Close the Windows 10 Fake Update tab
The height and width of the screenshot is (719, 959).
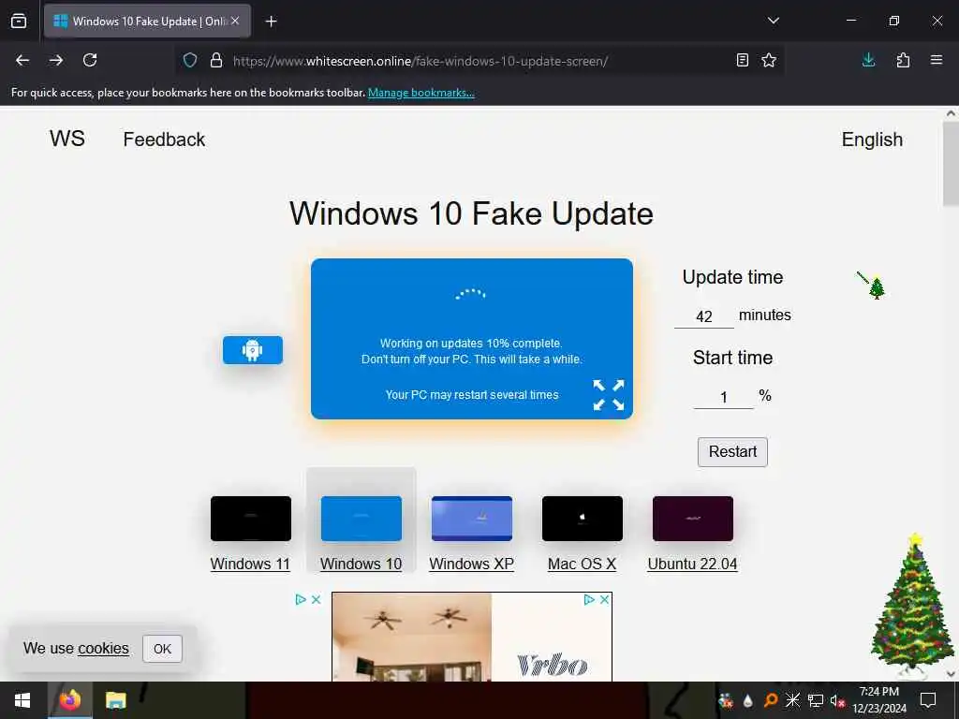pyautogui.click(x=235, y=21)
